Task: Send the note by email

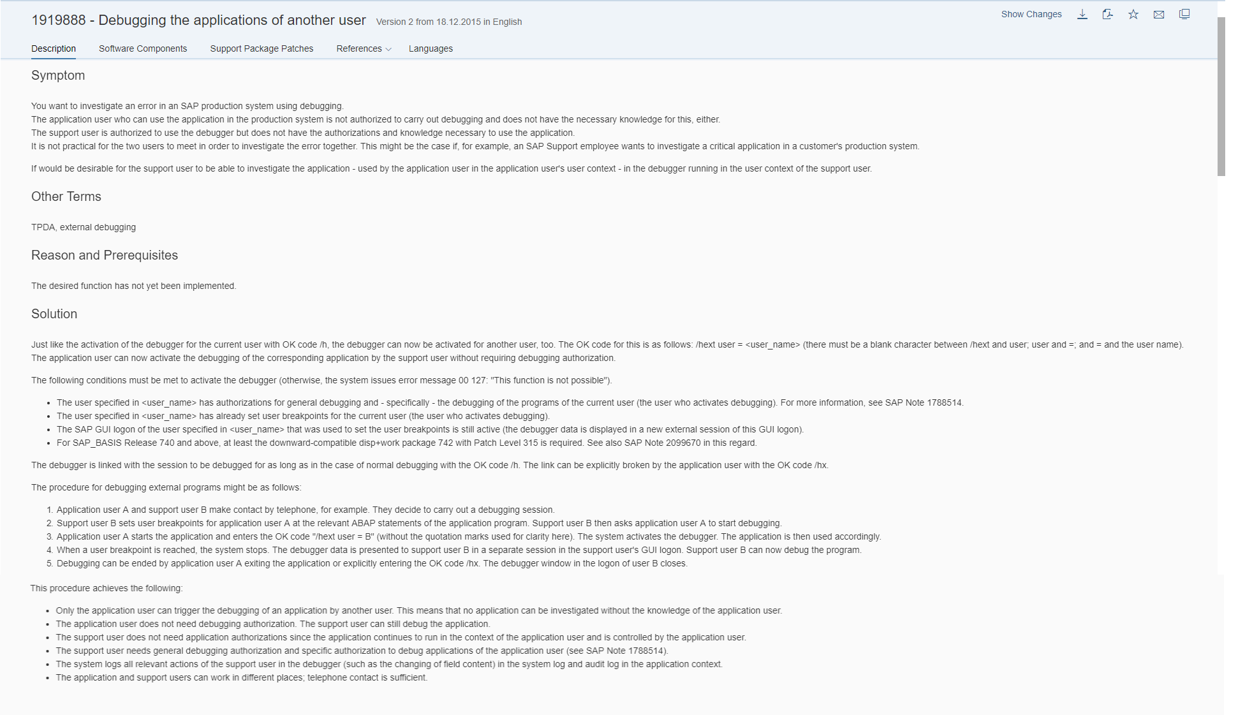Action: [x=1159, y=14]
